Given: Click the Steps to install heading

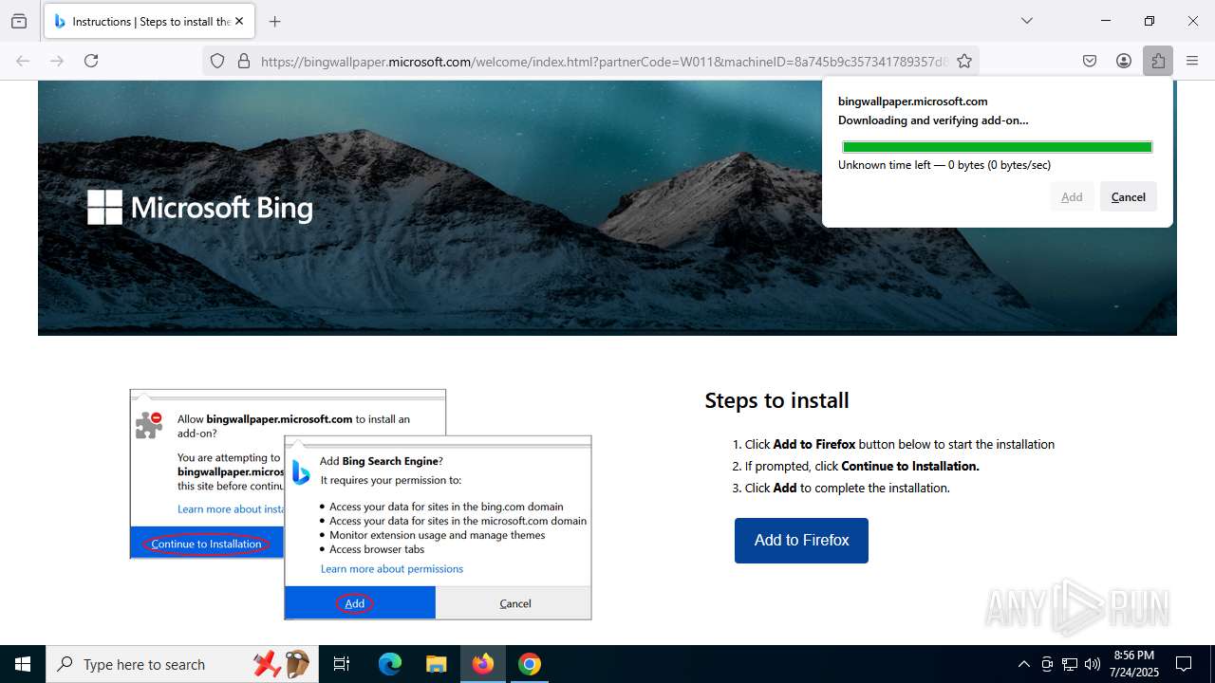Looking at the screenshot, I should [776, 400].
